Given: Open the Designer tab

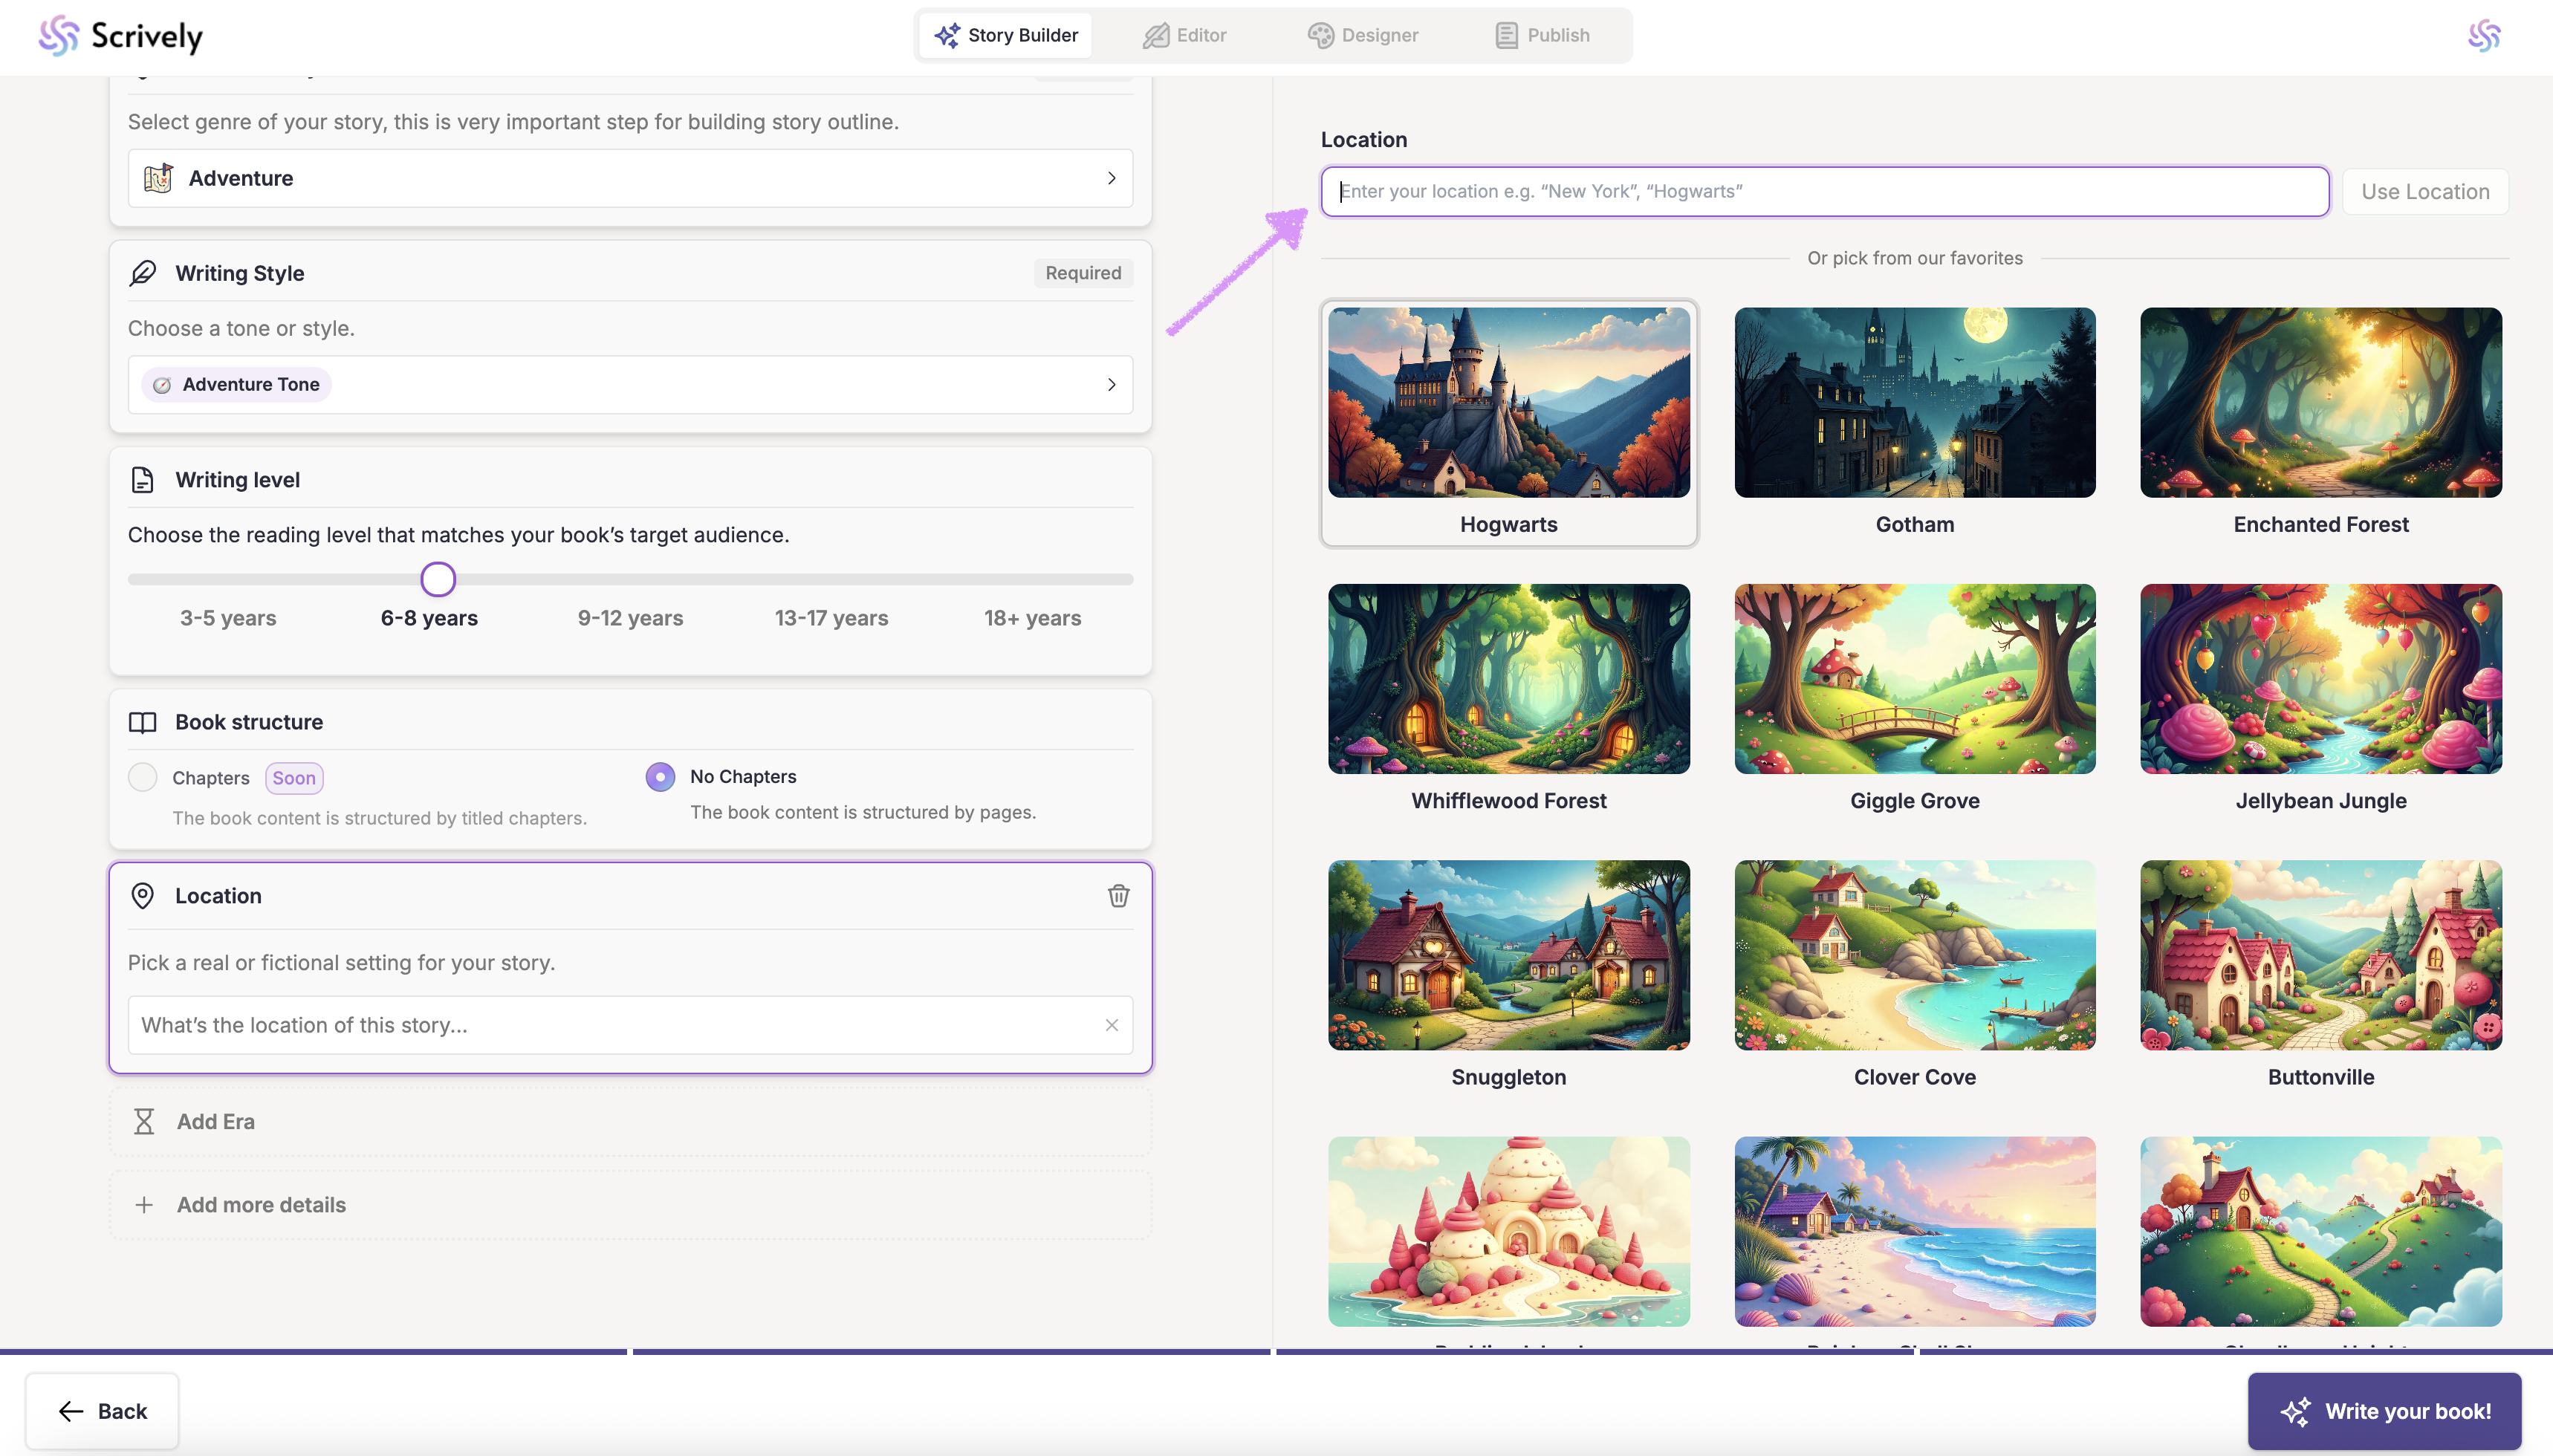Looking at the screenshot, I should click(x=1363, y=36).
